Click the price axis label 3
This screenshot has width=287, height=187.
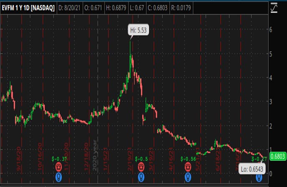click(271, 102)
